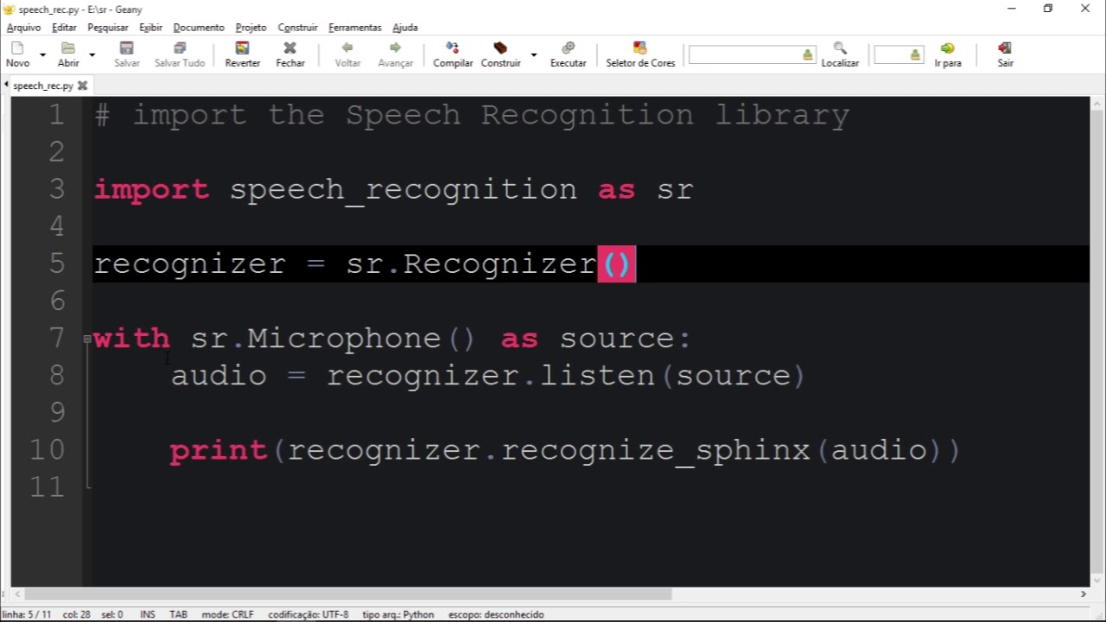Click the Ir para go-to-line icon
This screenshot has height=622, width=1106.
(948, 48)
